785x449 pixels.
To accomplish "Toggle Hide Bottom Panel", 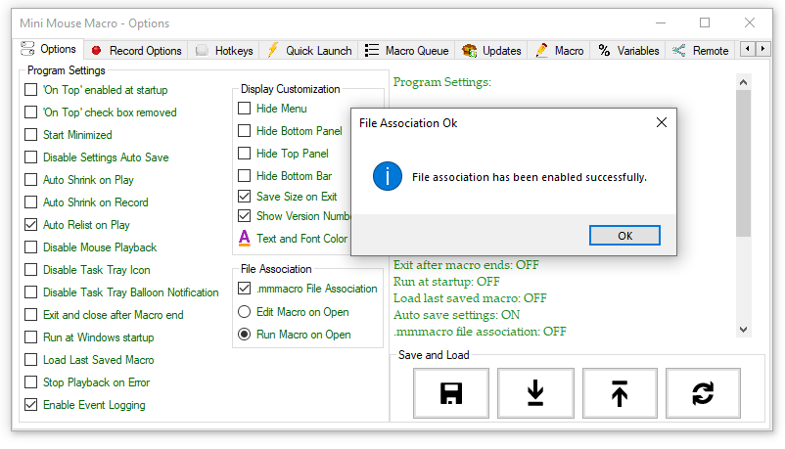I will [x=245, y=131].
